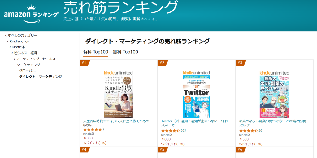Open the Kindle出版 book cover thumbnail
Screen dimensions: 317x158
118,97
